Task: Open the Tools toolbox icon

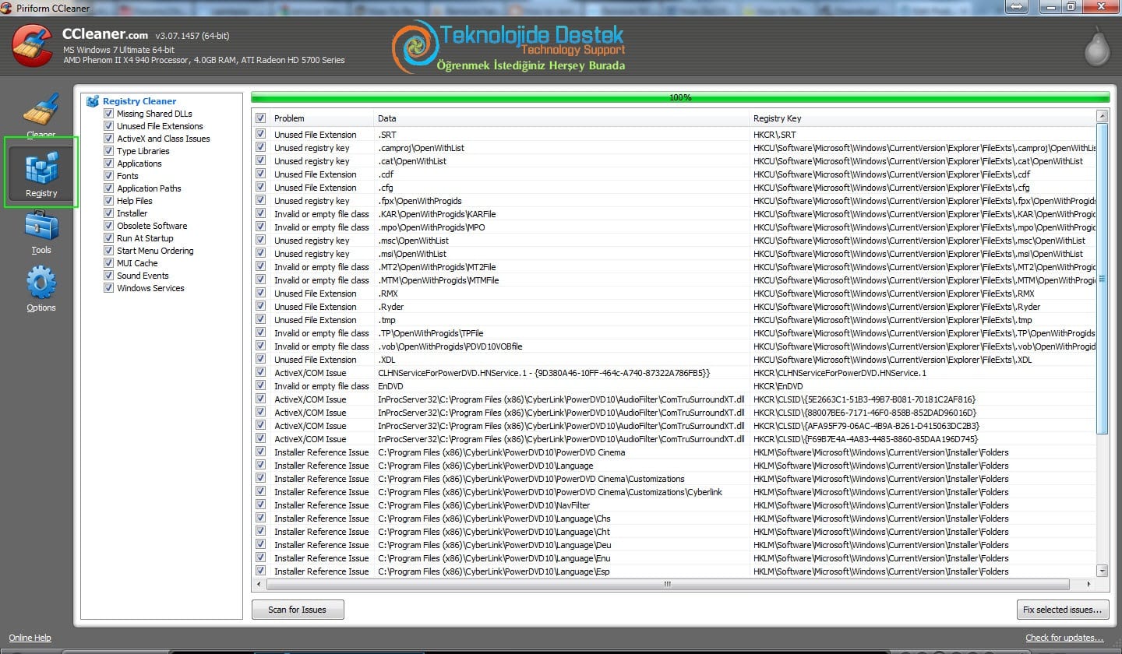Action: pos(41,227)
